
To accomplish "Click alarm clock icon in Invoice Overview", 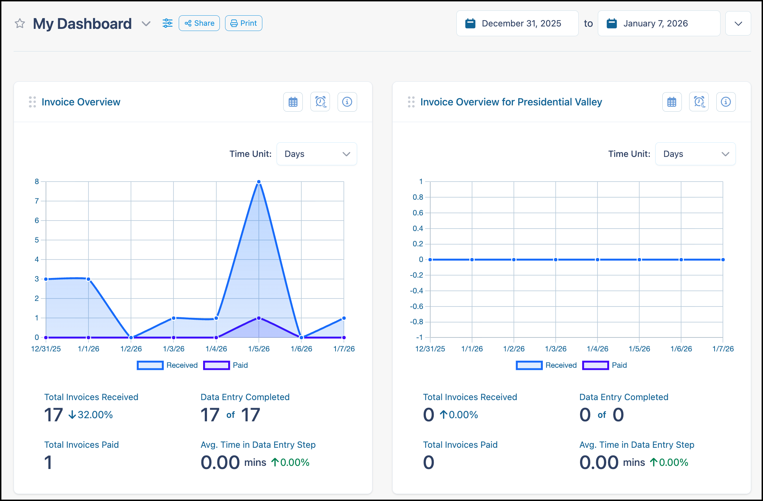I will tap(320, 102).
